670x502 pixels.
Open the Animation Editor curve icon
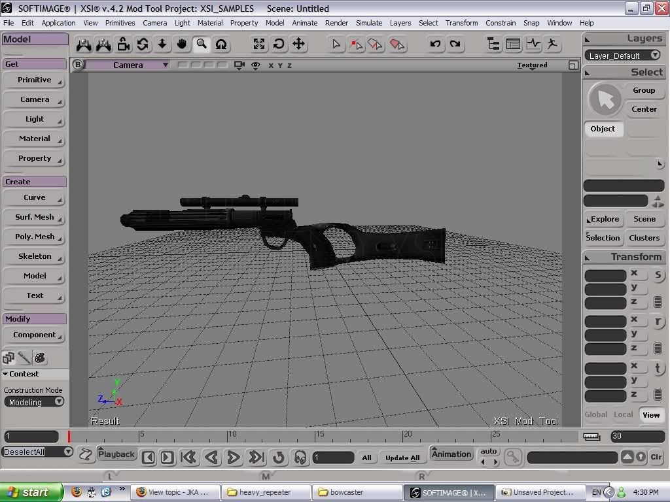point(533,44)
